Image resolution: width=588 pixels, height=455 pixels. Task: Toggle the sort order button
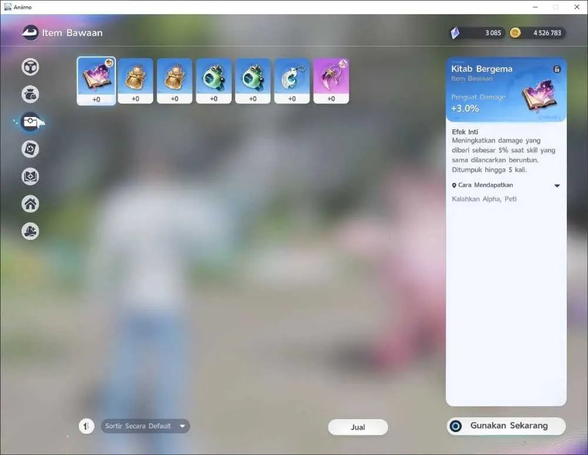[x=86, y=426]
